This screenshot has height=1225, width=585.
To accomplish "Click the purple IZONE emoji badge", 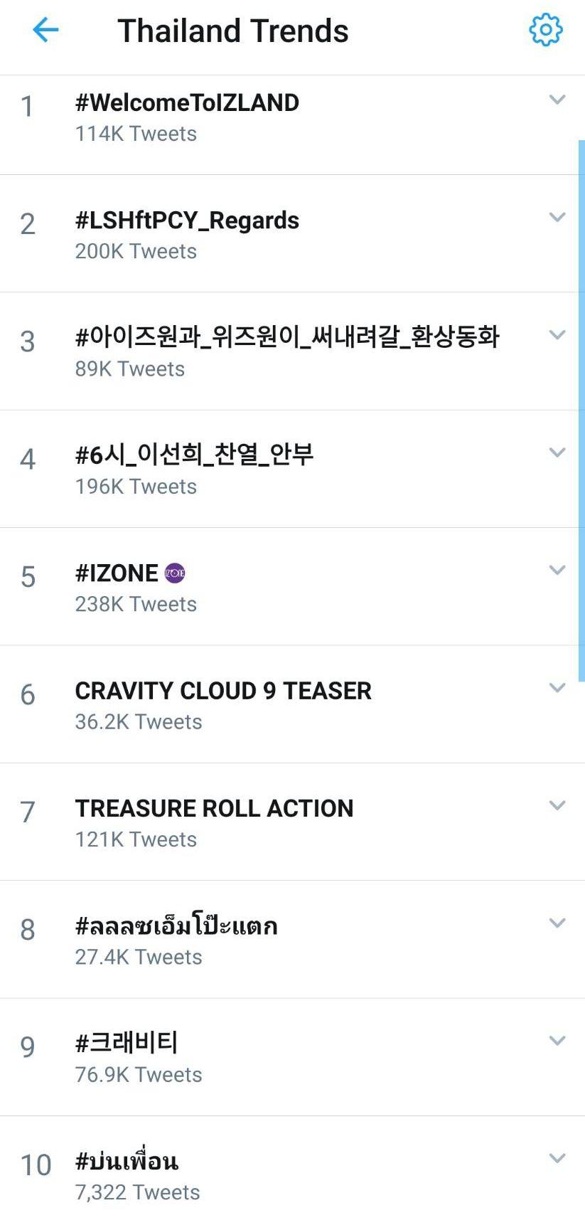I will [x=175, y=573].
